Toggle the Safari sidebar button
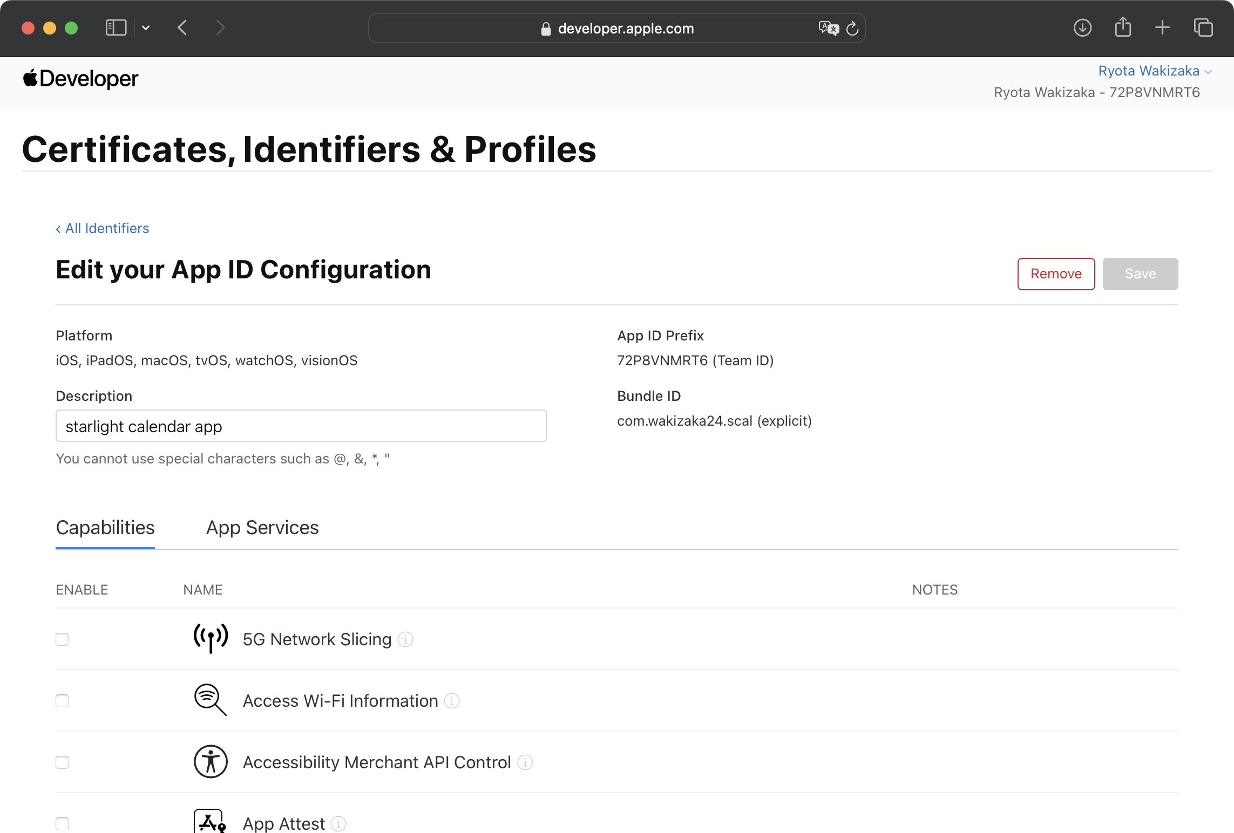 click(x=116, y=28)
